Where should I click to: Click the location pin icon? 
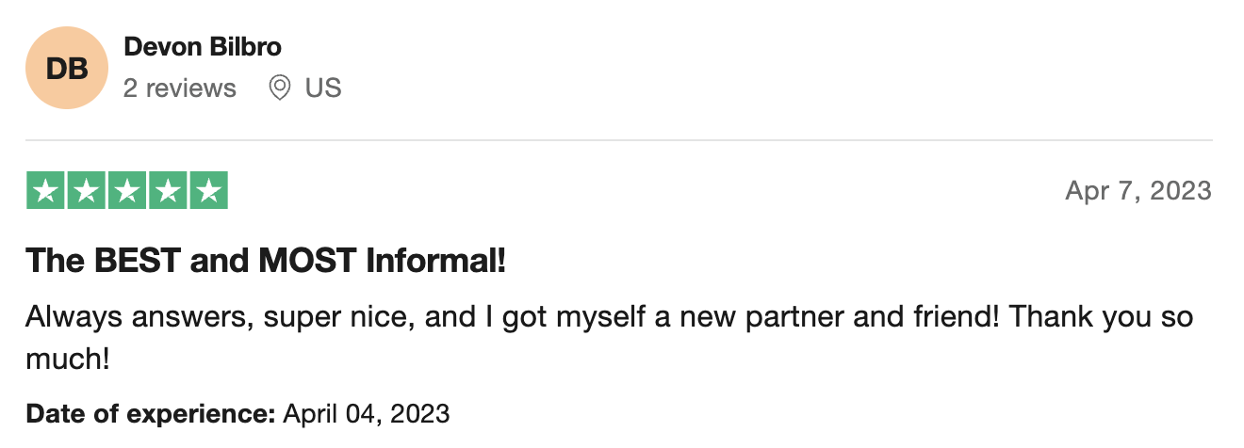click(x=279, y=88)
